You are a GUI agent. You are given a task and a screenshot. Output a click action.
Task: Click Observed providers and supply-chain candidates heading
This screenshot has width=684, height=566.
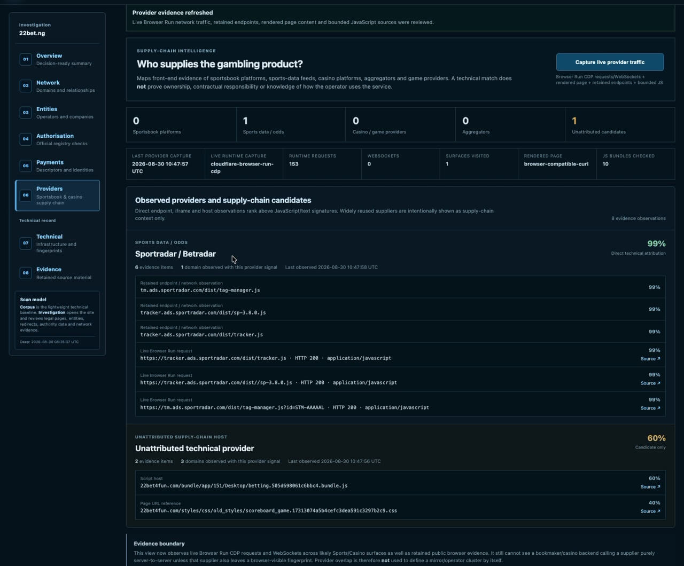tap(223, 200)
